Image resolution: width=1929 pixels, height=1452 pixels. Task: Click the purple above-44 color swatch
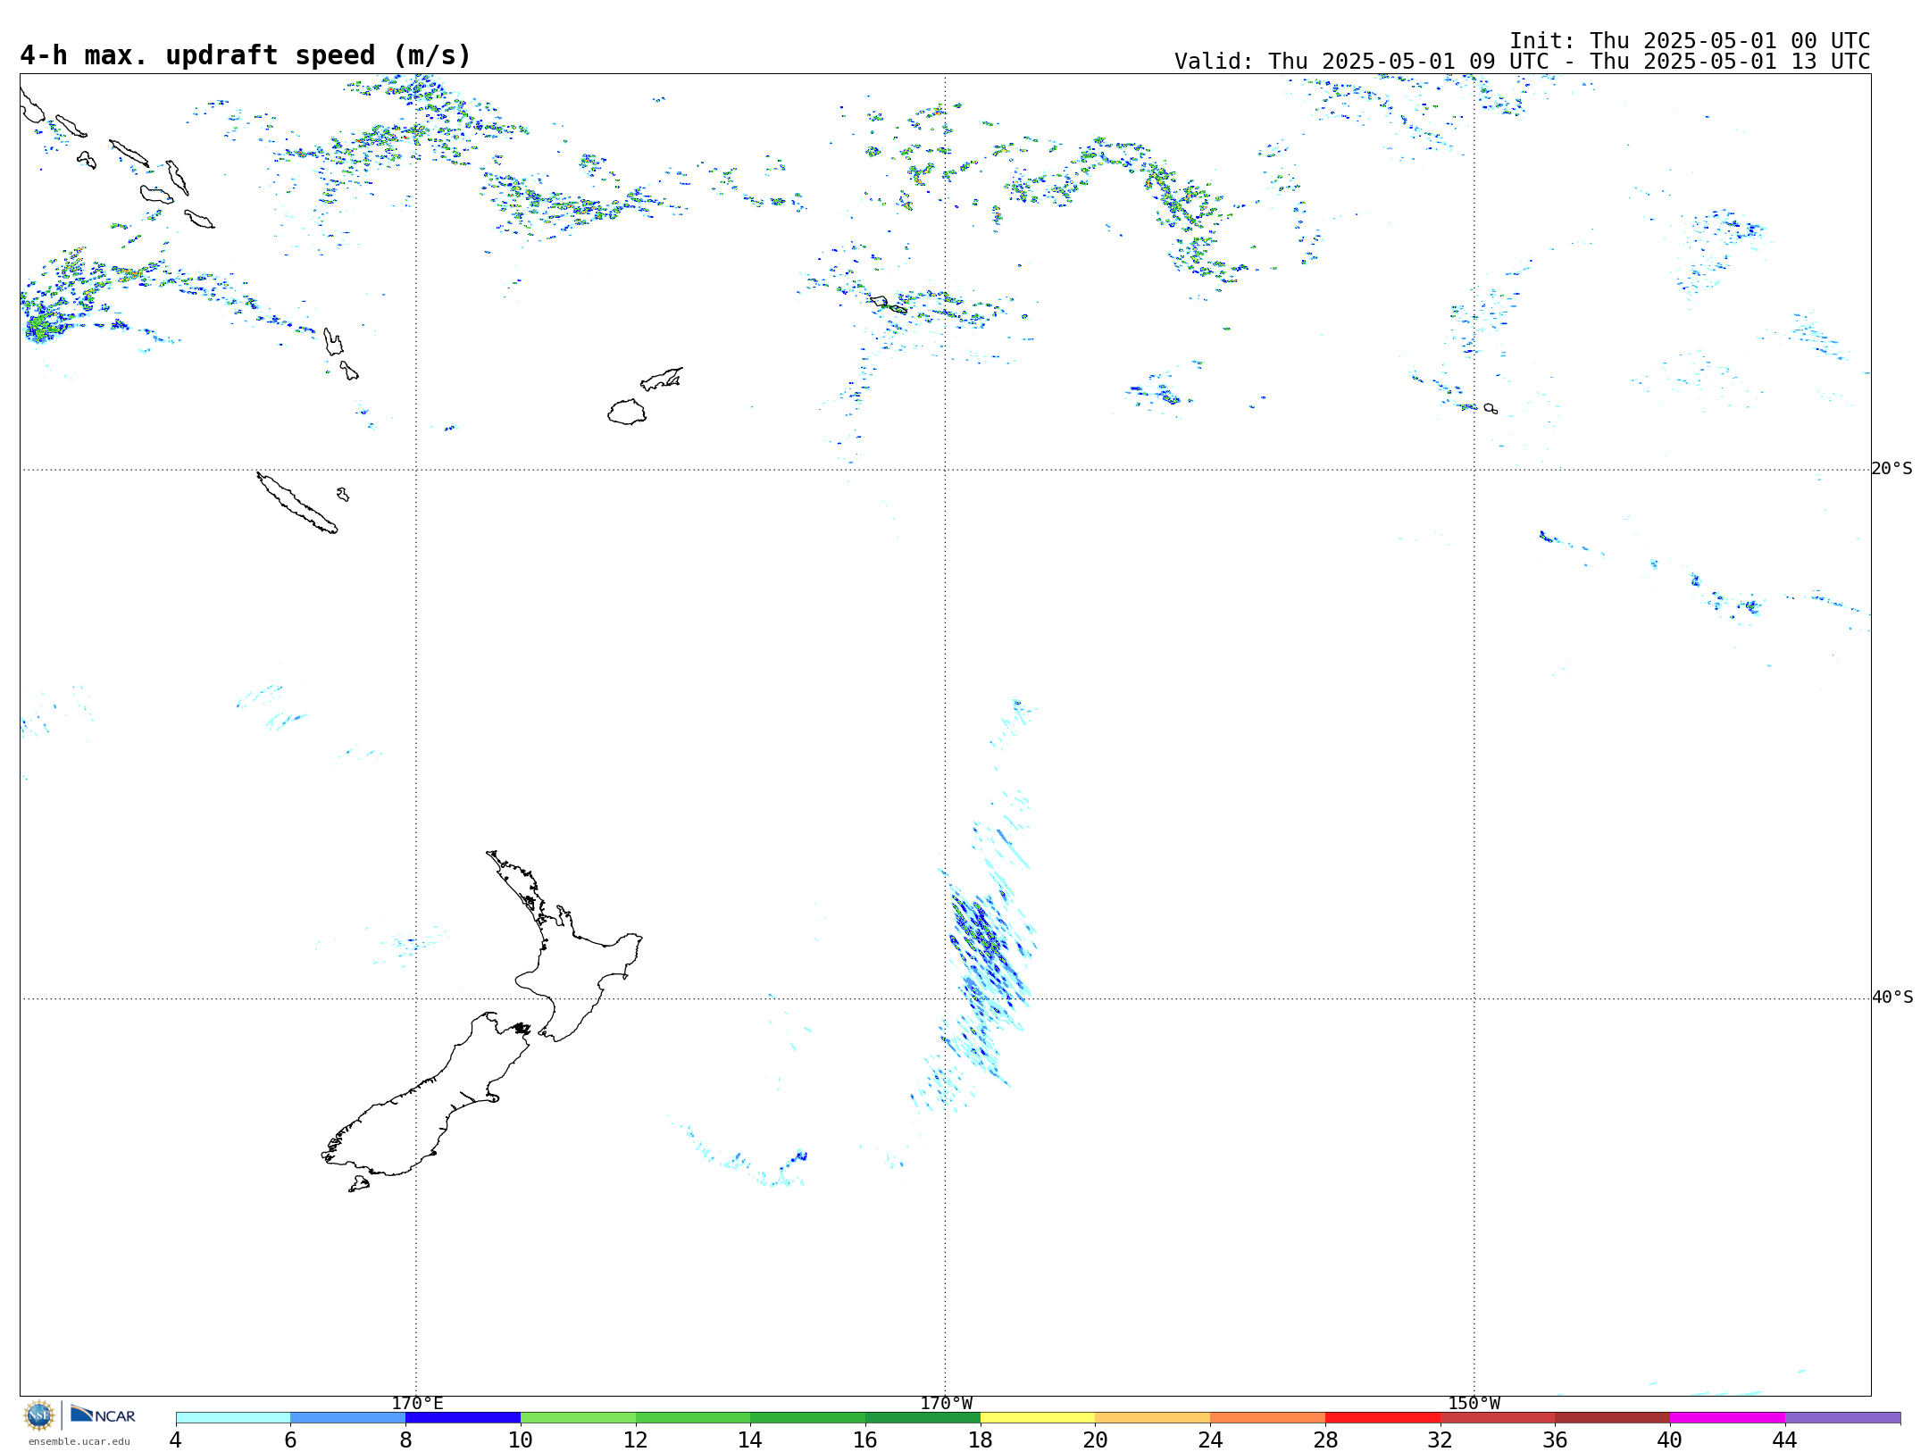click(1842, 1418)
